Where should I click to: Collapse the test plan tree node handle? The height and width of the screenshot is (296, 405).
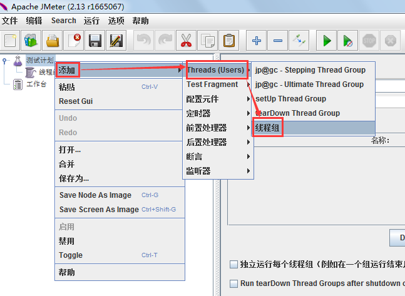pyautogui.click(x=4, y=61)
